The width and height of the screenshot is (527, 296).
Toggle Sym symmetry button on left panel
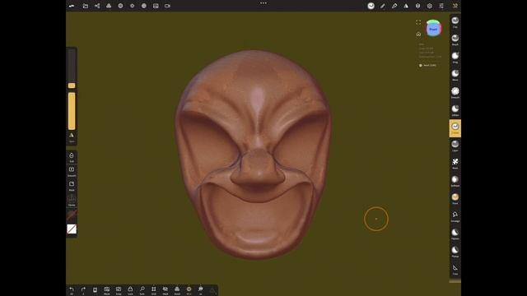point(72,137)
